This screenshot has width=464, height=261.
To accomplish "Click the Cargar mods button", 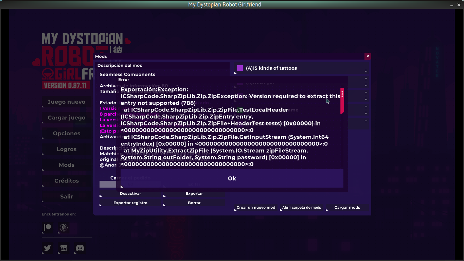I will [x=347, y=207].
